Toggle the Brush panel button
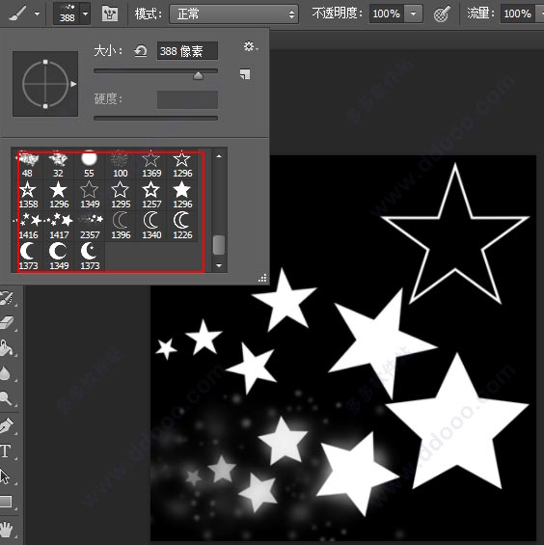Screen dimensions: 544x545 tap(110, 14)
